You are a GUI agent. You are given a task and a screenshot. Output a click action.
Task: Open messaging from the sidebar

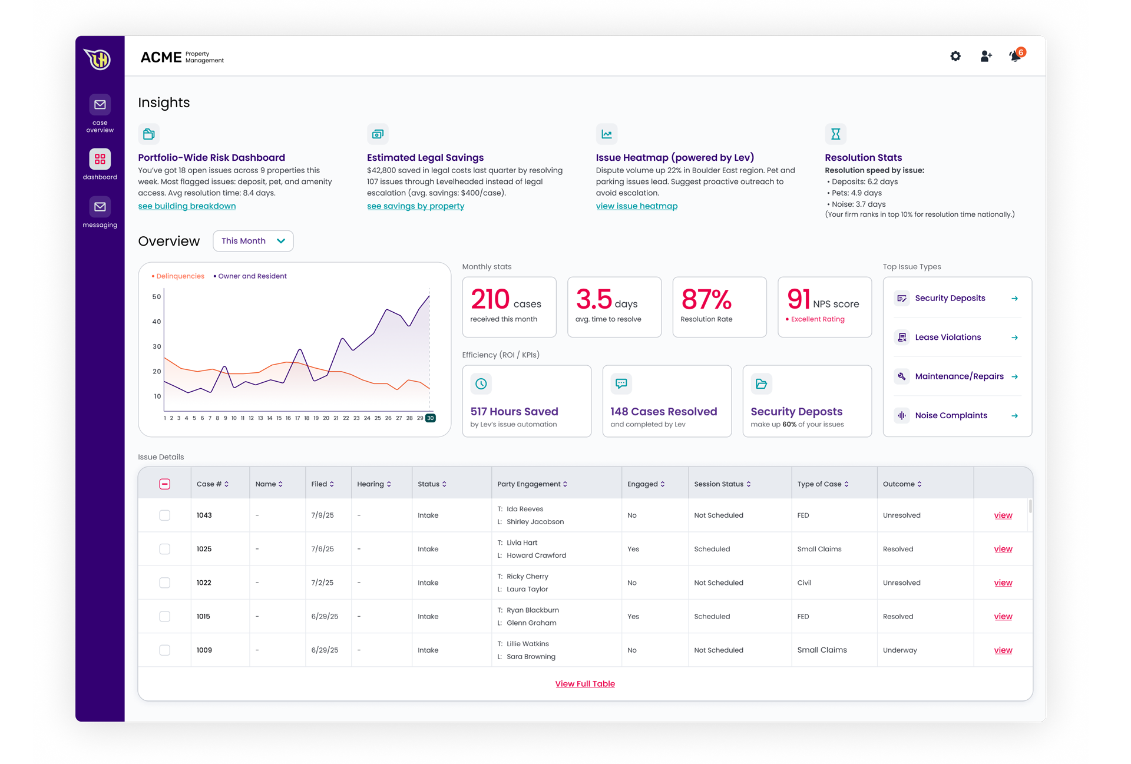[100, 213]
